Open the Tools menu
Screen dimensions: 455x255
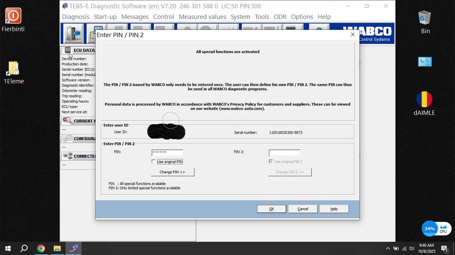click(262, 17)
